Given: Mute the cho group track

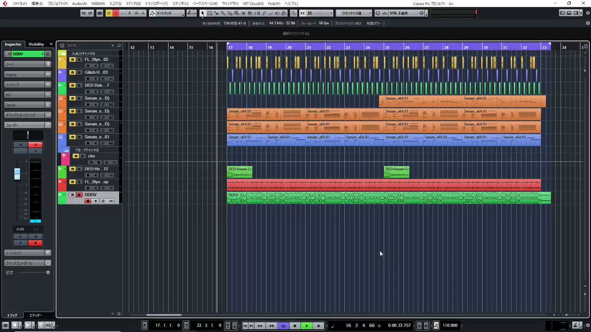Looking at the screenshot, I should pos(75,156).
